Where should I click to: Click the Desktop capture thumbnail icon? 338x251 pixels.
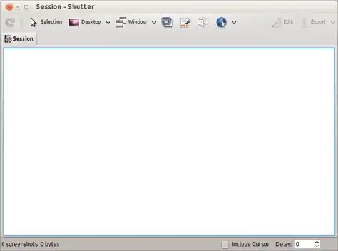pyautogui.click(x=74, y=22)
